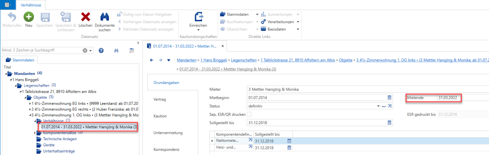The height and width of the screenshot is (155, 489).
Task: Click the forward navigation arrow in breadcrumb
Action: (161, 60)
